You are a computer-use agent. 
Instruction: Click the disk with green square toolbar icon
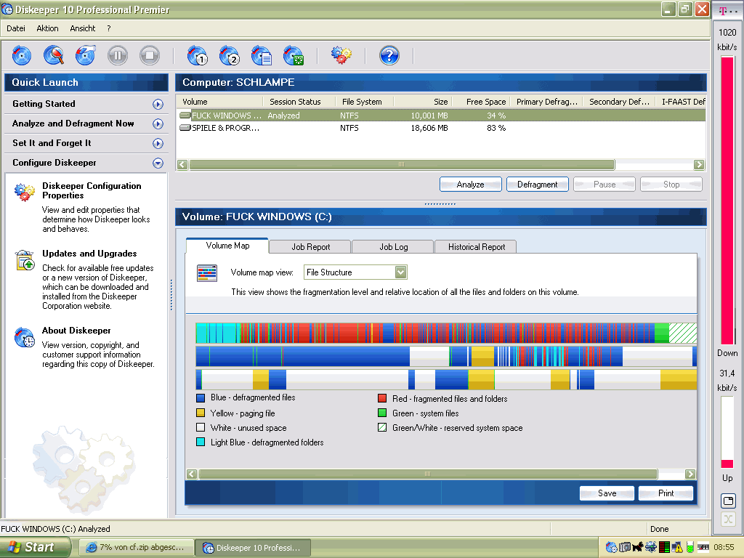pos(294,55)
